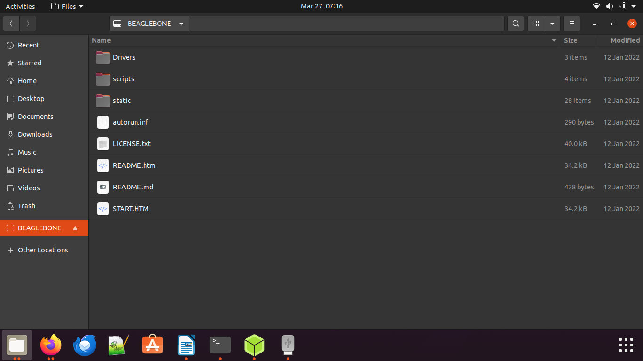Open the Terminal from the dock
This screenshot has height=361, width=643.
(220, 345)
